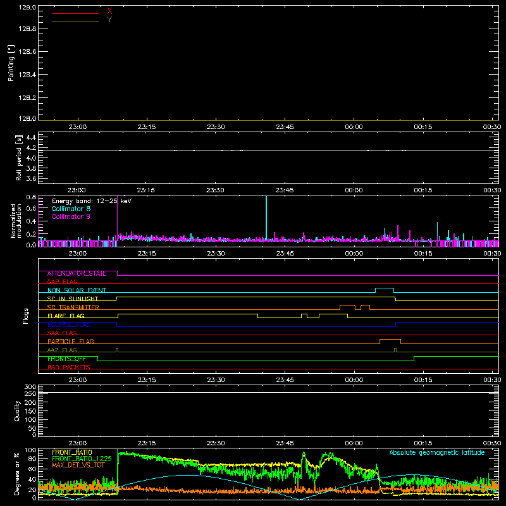The width and height of the screenshot is (506, 506).
Task: Click the BAD_PACKETS flag label
Action: [69, 367]
